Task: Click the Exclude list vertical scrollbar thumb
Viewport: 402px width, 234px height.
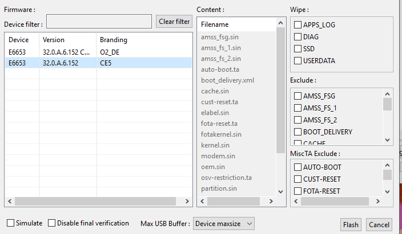Action: click(387, 104)
